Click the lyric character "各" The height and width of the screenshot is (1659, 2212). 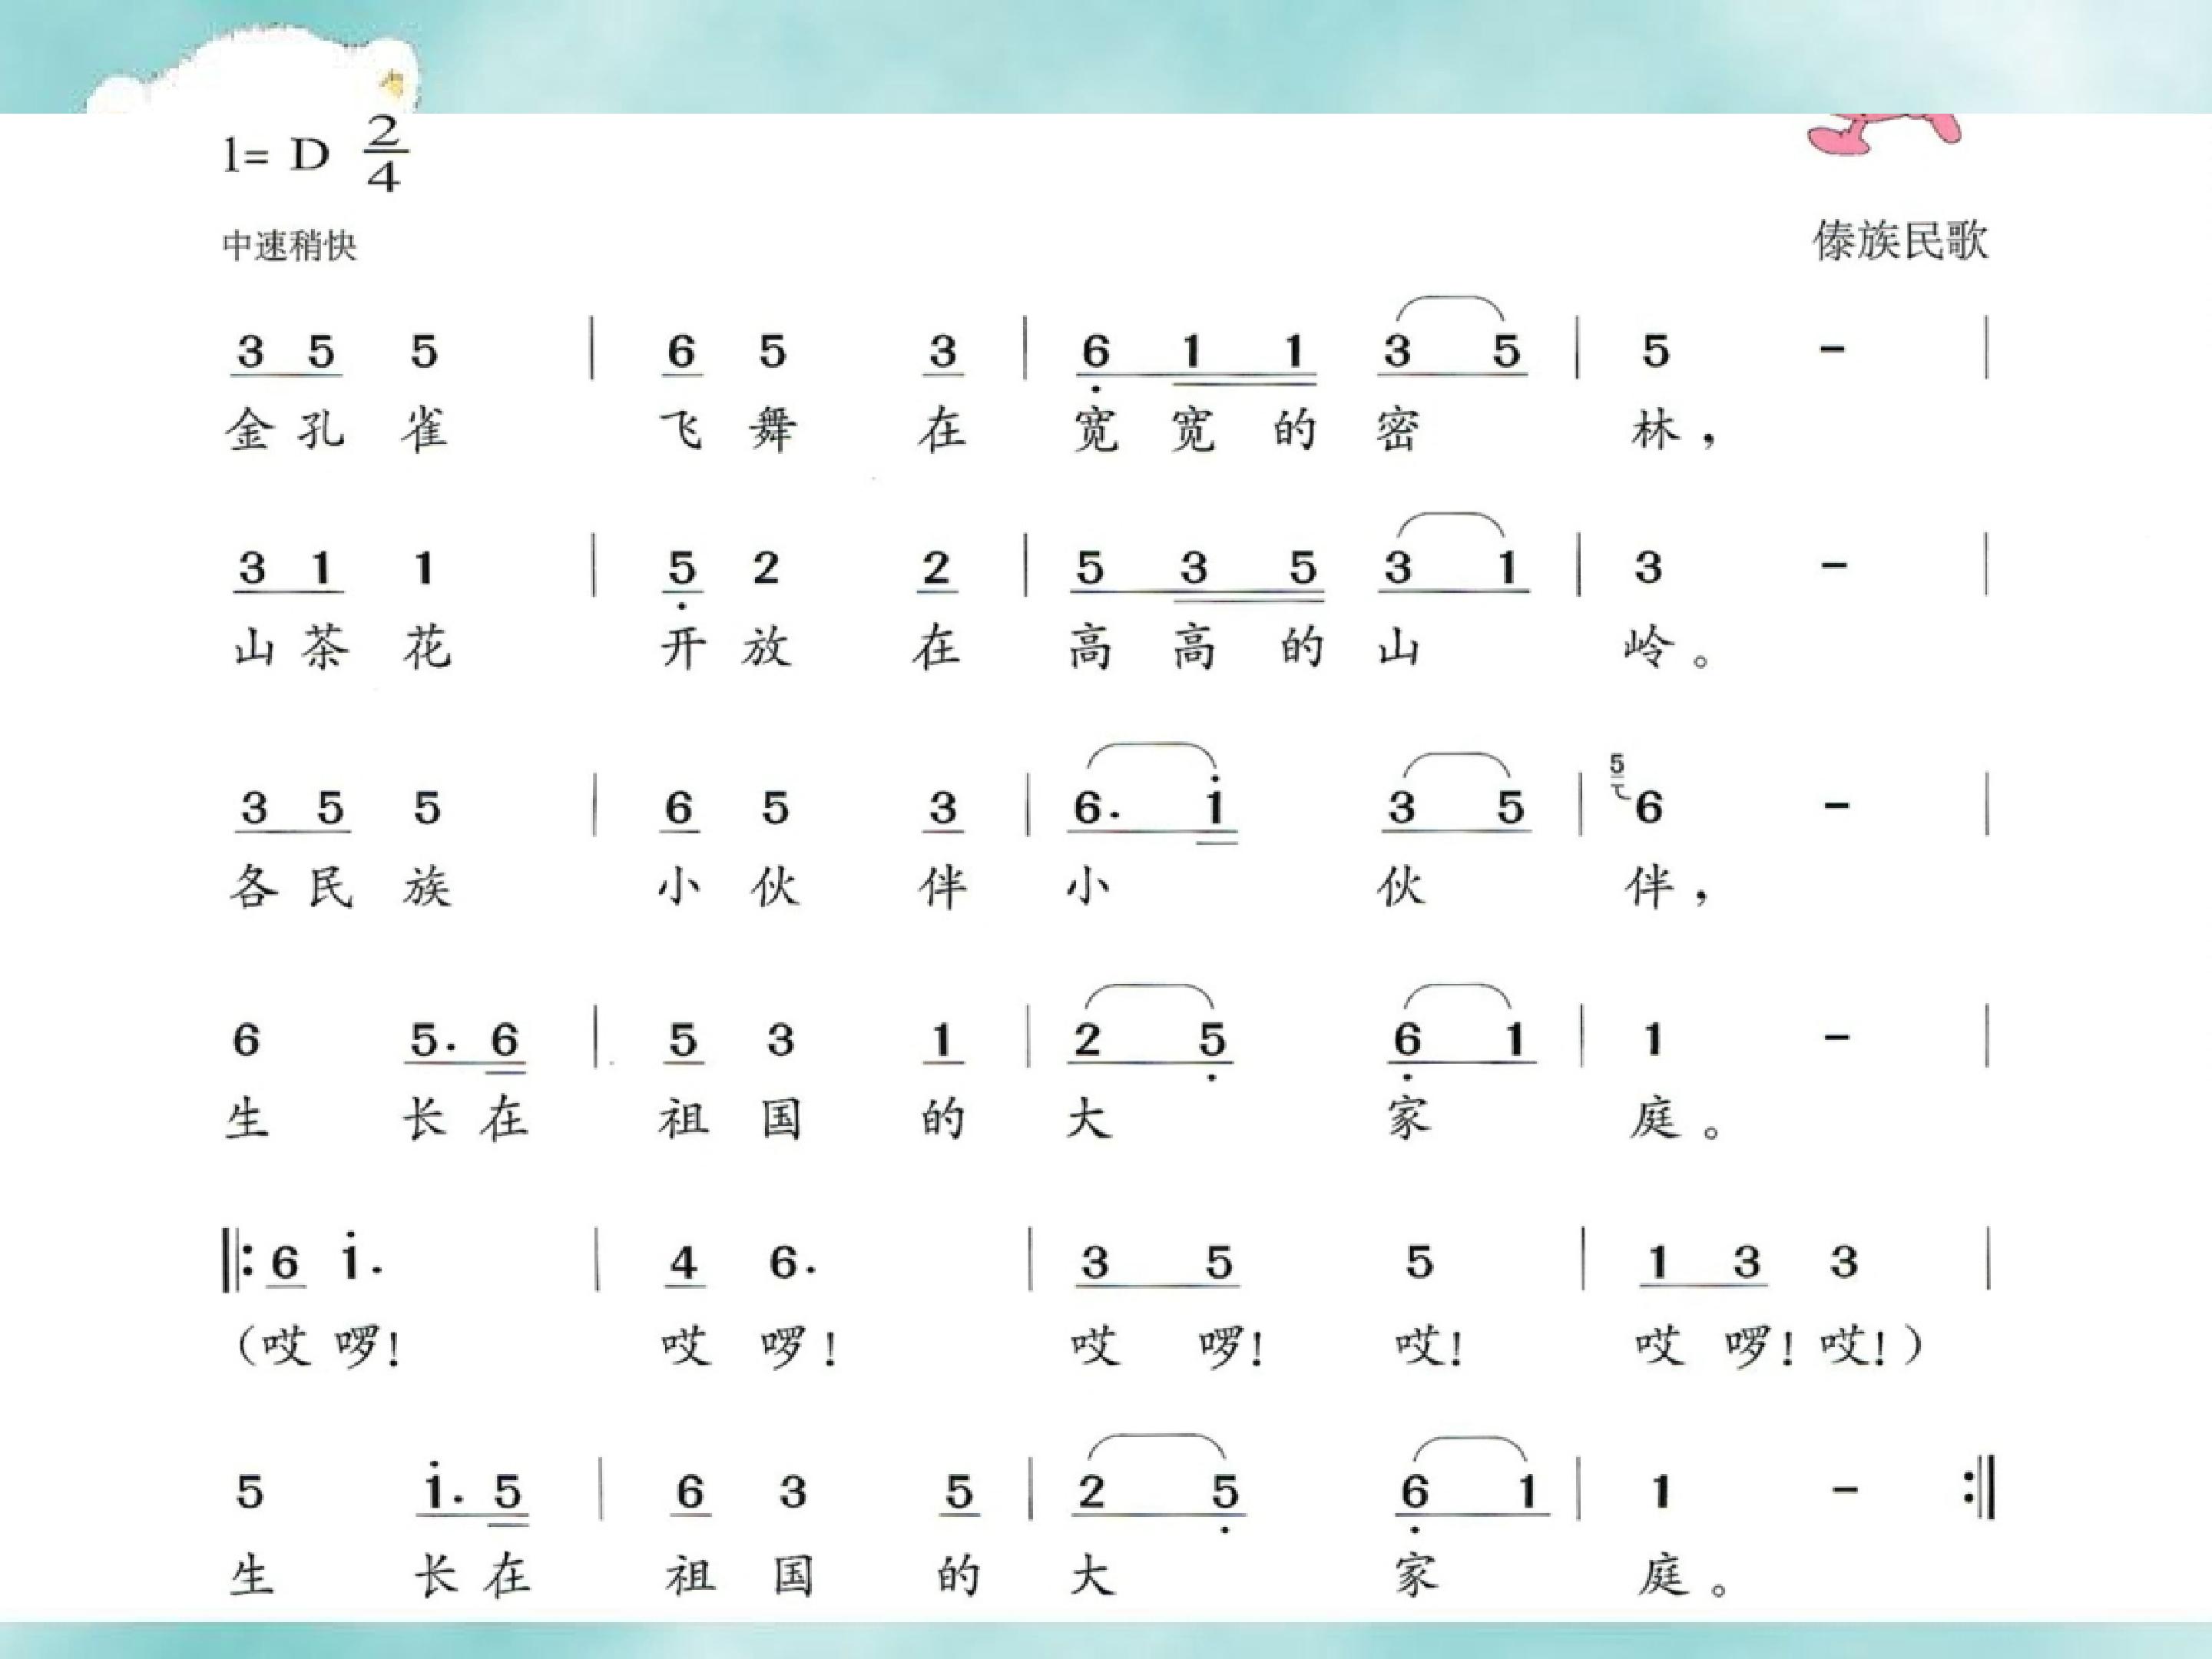click(x=254, y=886)
